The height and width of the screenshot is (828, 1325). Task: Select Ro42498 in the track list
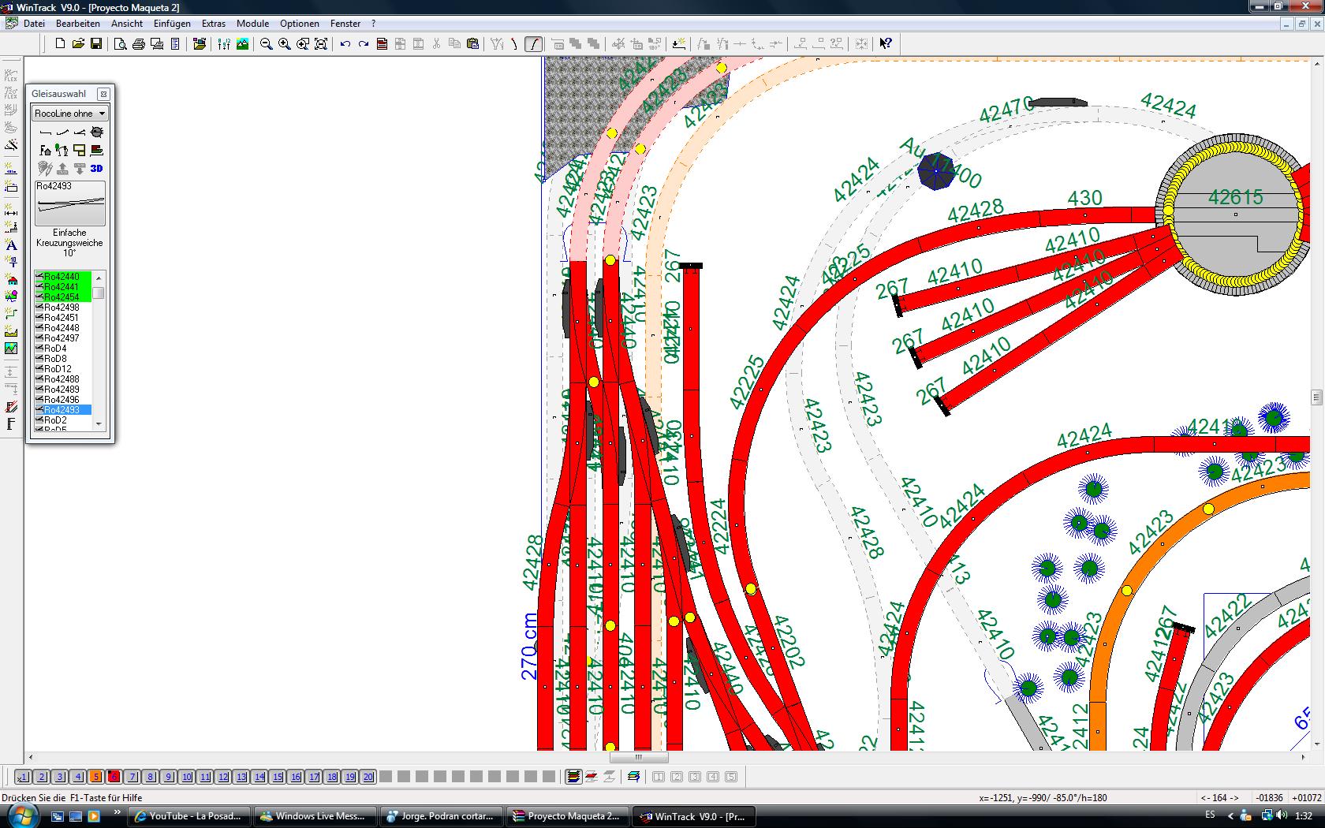(x=62, y=308)
